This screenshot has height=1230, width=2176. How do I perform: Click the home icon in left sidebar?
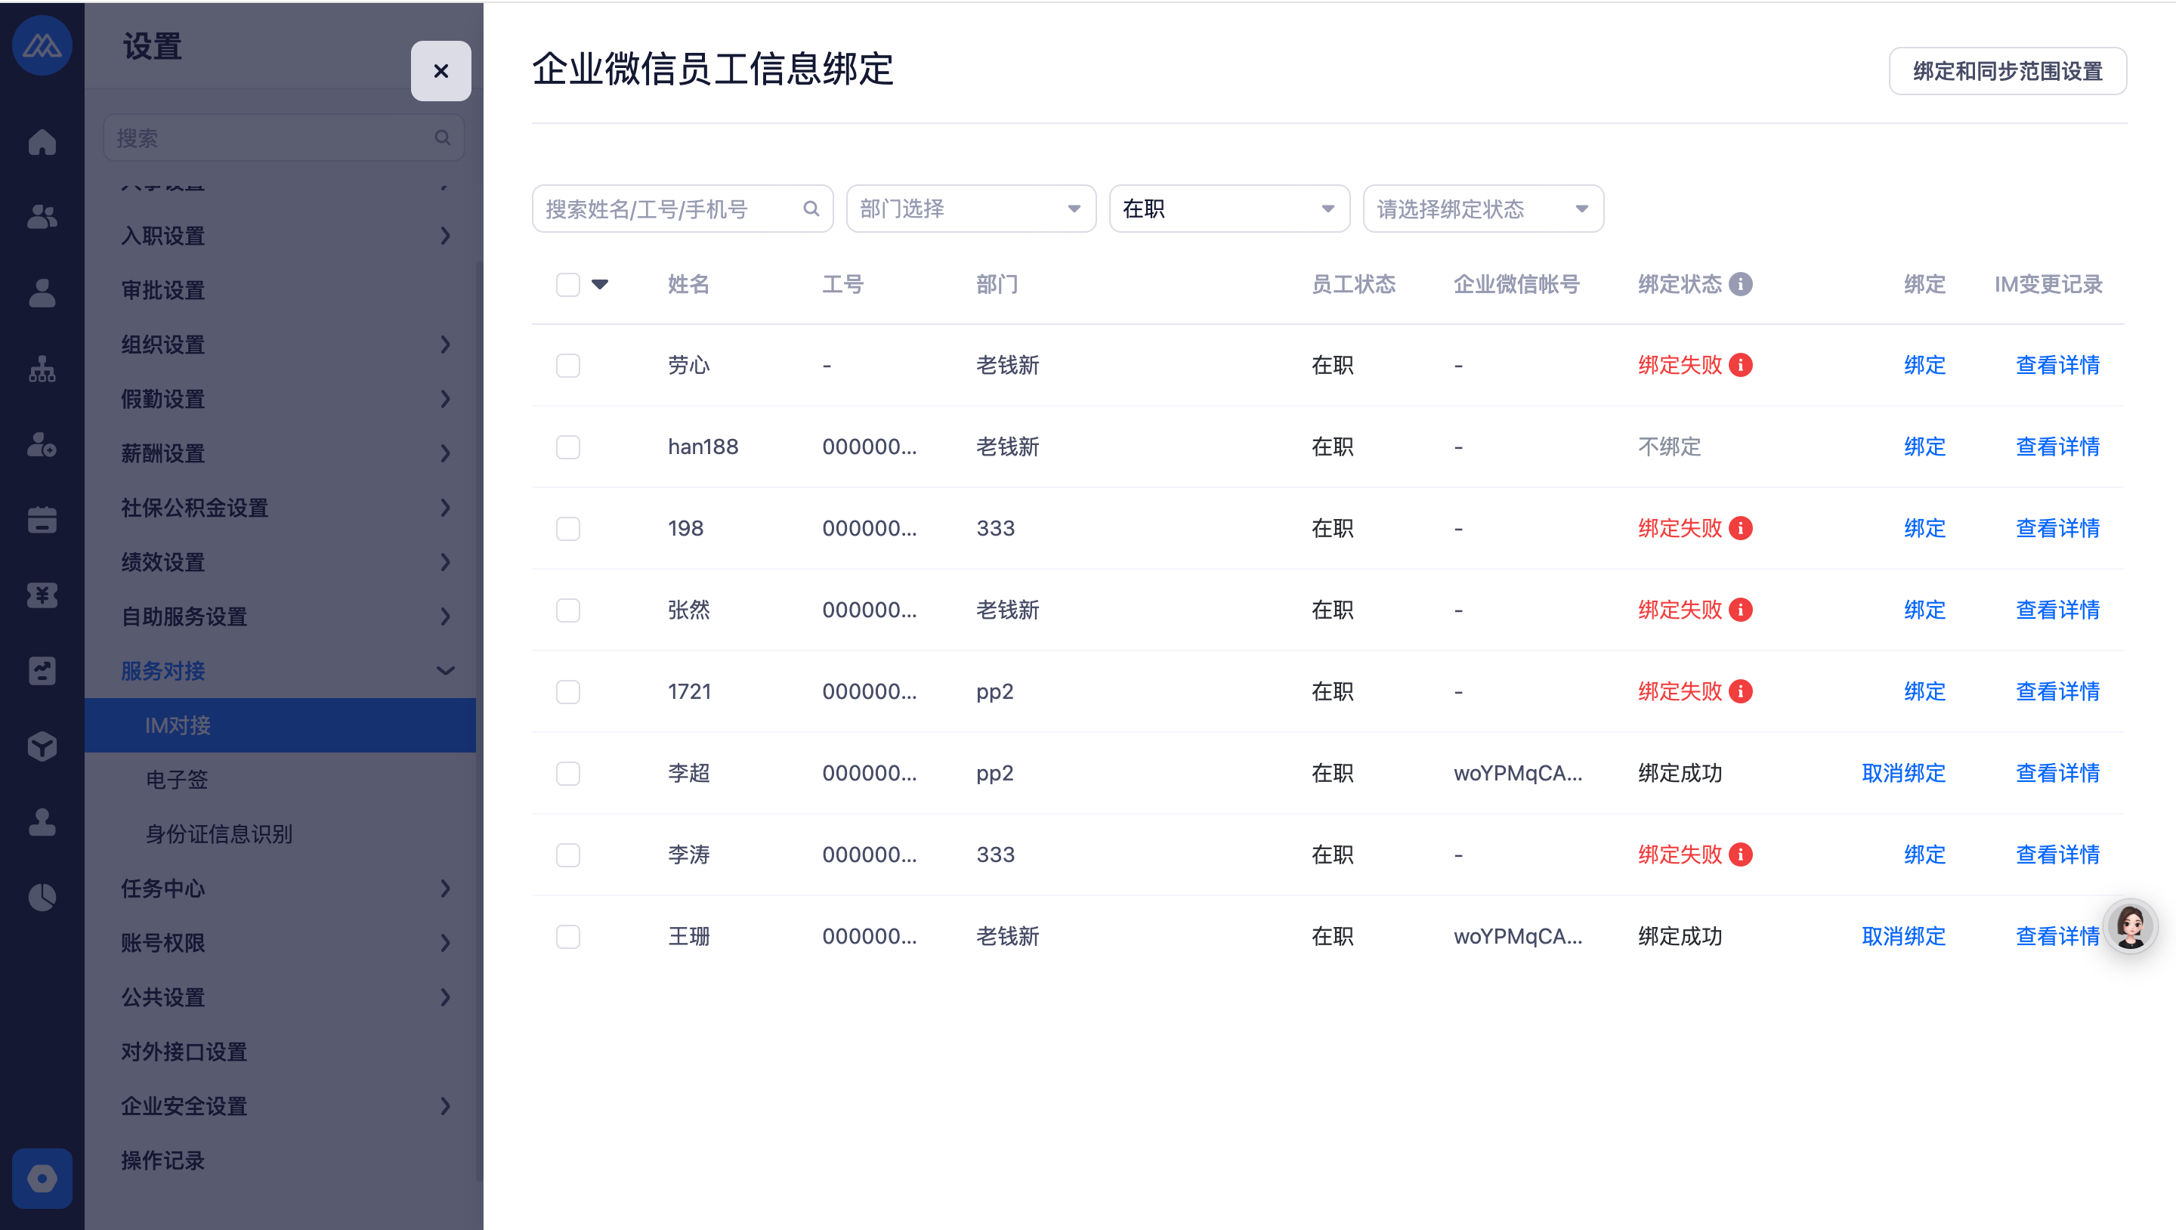point(42,142)
